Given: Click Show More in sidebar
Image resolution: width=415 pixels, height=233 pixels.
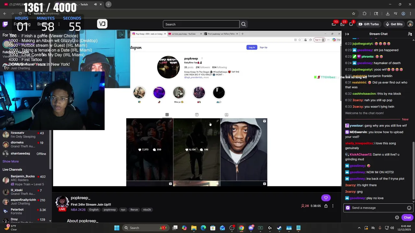Looking at the screenshot, I should [x=11, y=161].
